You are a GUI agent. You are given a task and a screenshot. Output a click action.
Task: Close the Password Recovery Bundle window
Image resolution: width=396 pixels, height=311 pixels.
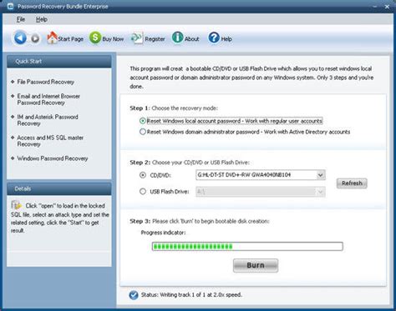(387, 7)
